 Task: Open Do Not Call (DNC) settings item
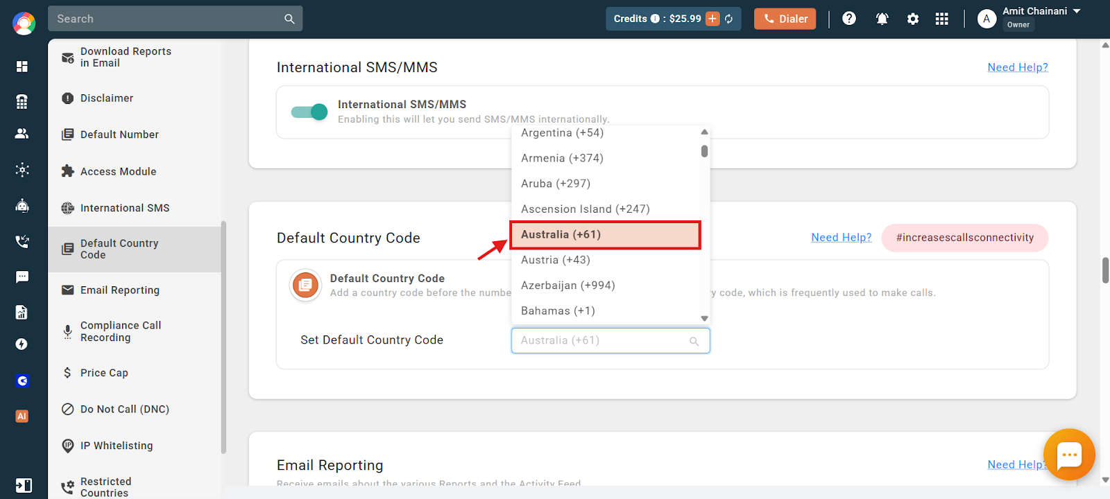point(135,410)
